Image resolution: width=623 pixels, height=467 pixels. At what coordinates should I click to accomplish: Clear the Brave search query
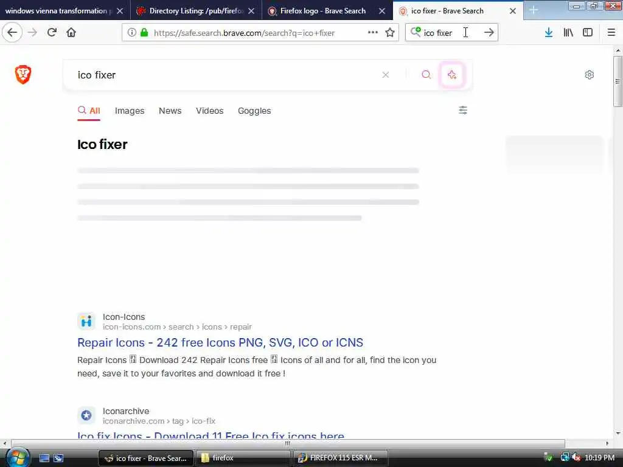[x=385, y=75]
